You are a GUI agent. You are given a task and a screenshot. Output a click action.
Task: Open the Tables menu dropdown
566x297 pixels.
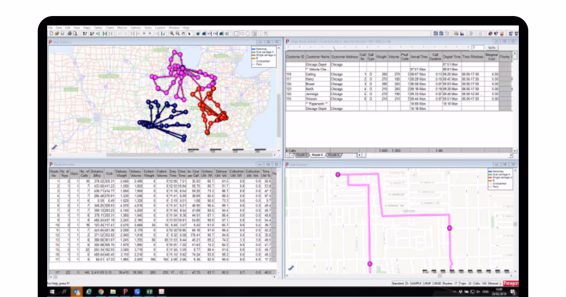tap(98, 27)
